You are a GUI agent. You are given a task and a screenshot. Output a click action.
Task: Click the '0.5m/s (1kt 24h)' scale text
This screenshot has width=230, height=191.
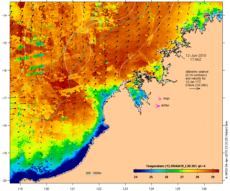point(197,85)
